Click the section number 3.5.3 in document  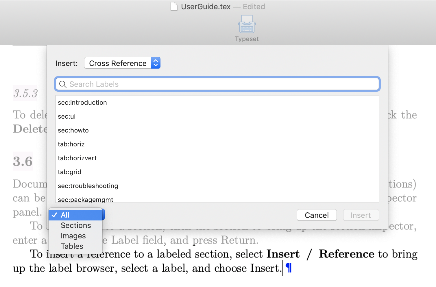tap(25, 93)
